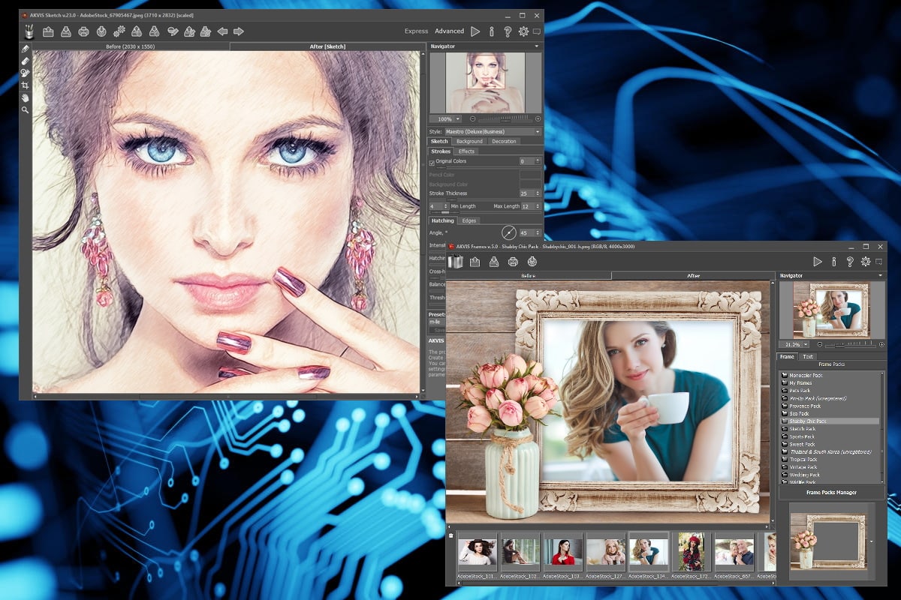This screenshot has width=901, height=600.
Task: Switch Sketch to Express mode
Action: (416, 31)
